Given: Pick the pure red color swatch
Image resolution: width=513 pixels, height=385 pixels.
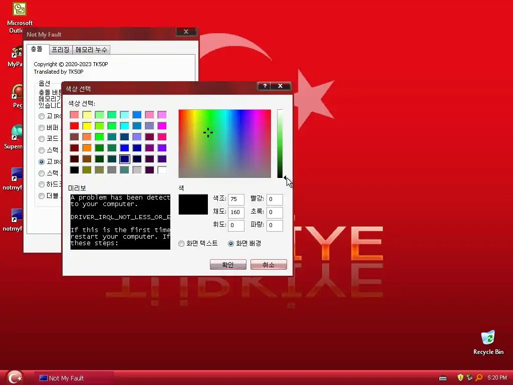Looking at the screenshot, I should [x=74, y=126].
